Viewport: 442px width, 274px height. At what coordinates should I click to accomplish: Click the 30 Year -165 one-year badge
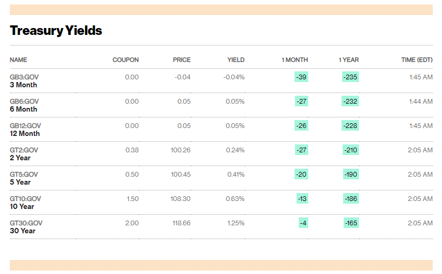pyautogui.click(x=351, y=223)
